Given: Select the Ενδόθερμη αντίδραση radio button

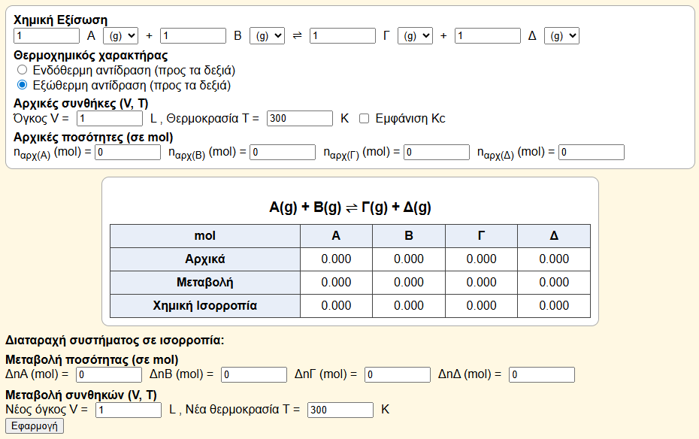Looking at the screenshot, I should click(x=23, y=70).
